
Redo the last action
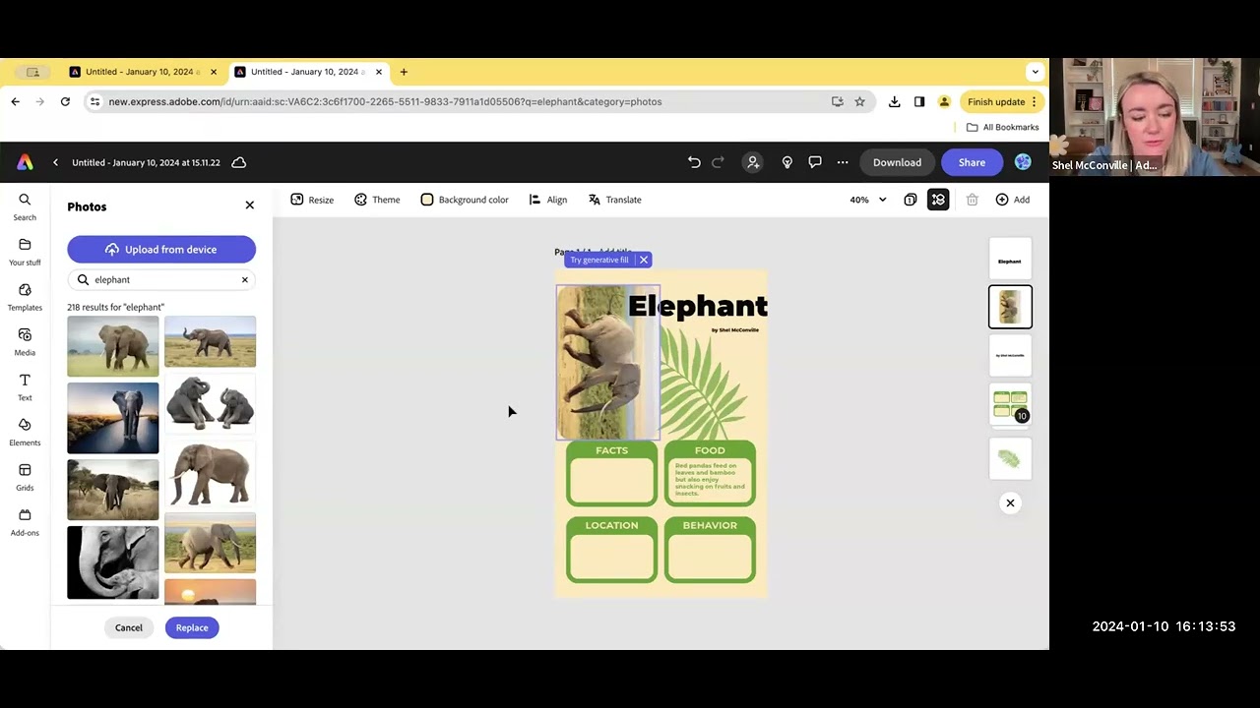click(718, 162)
